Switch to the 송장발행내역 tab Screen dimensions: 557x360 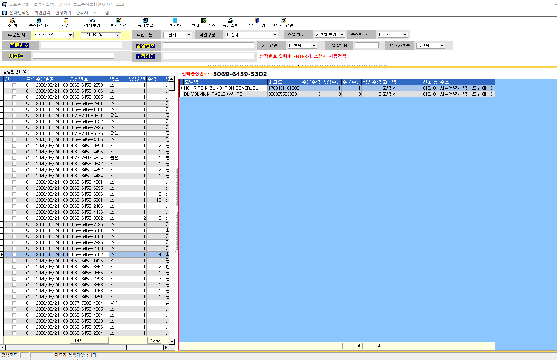[x=15, y=72]
